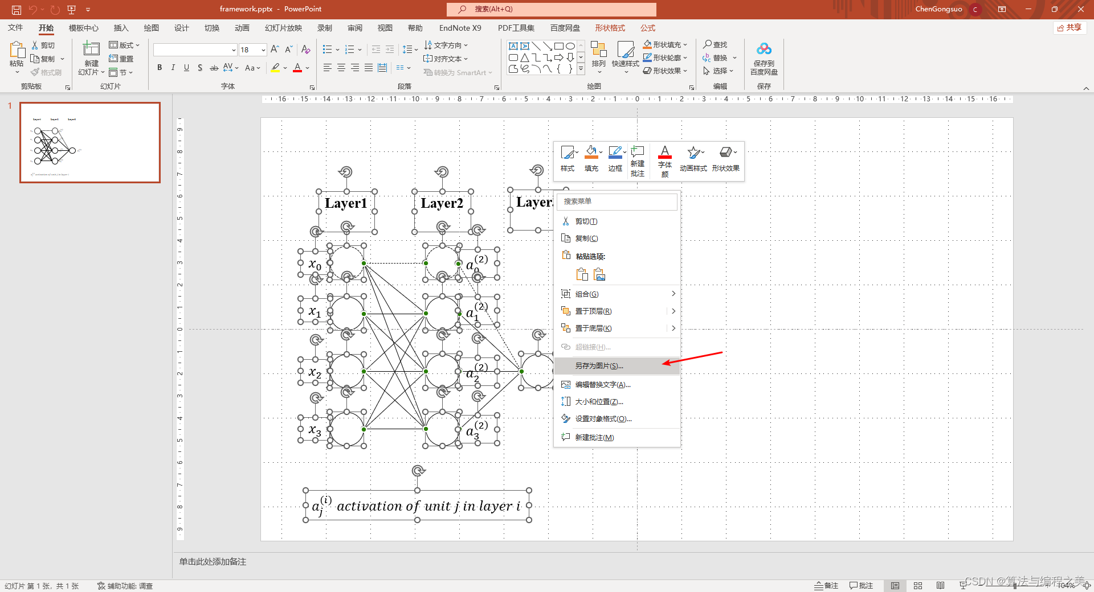
Task: Click mini toolbar Font Color (字体颜色) icon
Action: [x=665, y=152]
